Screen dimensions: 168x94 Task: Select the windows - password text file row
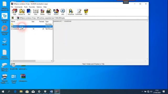click(31, 29)
